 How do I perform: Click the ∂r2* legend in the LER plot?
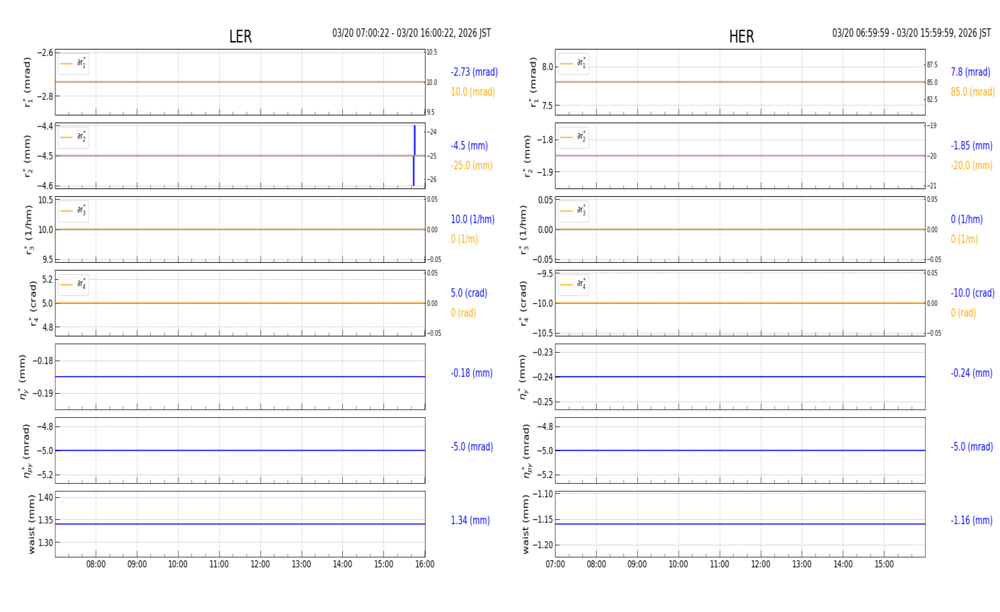click(x=74, y=137)
